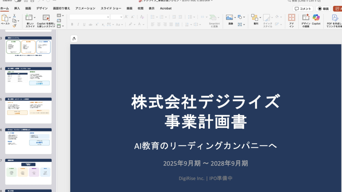342x192 pixels.
Task: Toggle the 自動保存 autosave switch
Action: (17, 1)
